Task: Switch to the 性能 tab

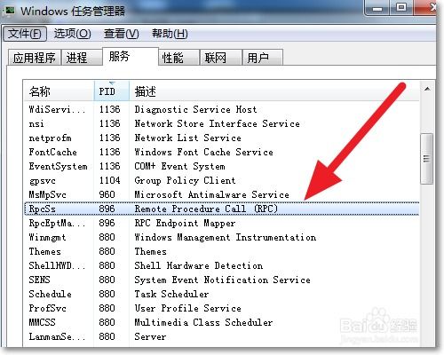Action: (x=178, y=58)
